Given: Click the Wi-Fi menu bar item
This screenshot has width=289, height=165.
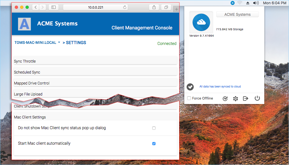Looking at the screenshot, I should (240, 3).
